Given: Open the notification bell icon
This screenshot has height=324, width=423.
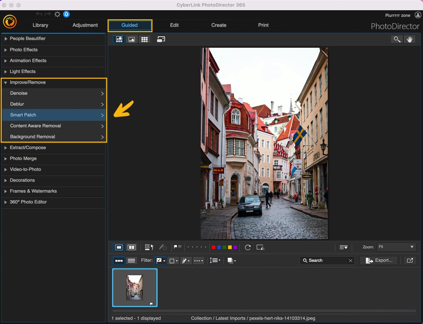Looking at the screenshot, I should [66, 14].
